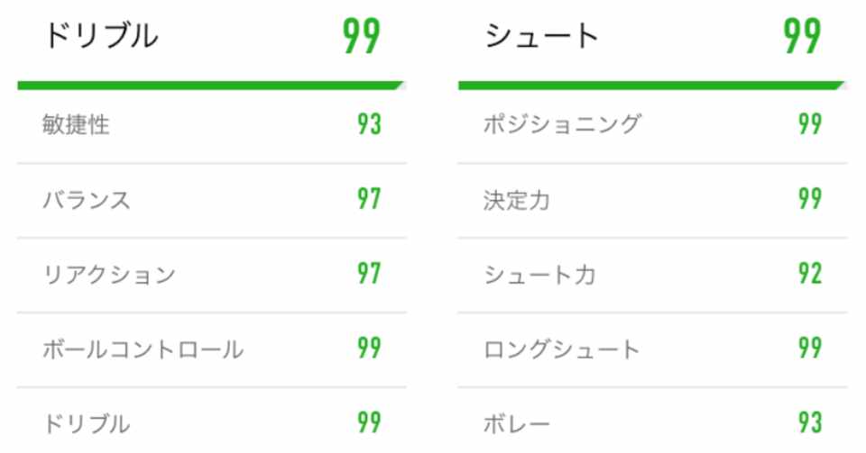Open the ボールコントロール stat row

pos(143,349)
